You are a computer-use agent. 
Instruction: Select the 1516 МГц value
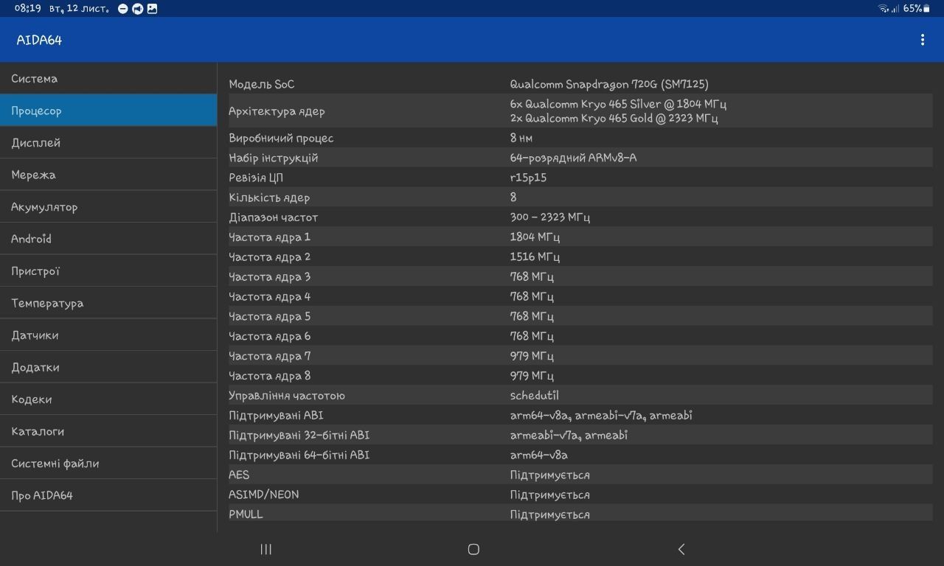[535, 256]
